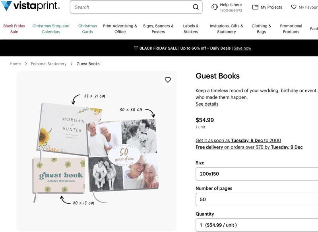This screenshot has height=232, width=318.
Task: Click the chevron after Personal Stationery
Action: click(72, 64)
